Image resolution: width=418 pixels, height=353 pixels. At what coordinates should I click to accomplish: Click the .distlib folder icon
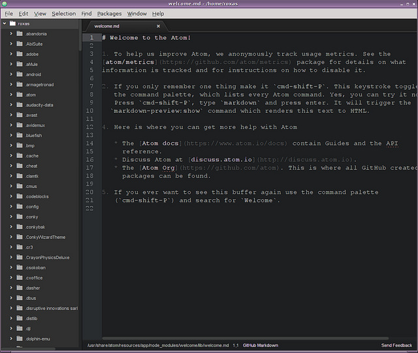pyautogui.click(x=20, y=318)
